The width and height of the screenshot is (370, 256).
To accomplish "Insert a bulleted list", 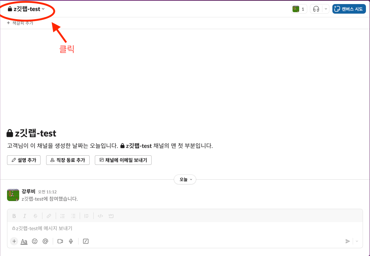I will (x=73, y=216).
